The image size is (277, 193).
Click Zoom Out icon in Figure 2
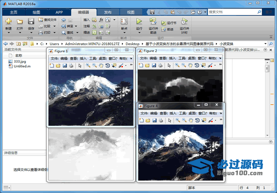[x=184, y=65]
